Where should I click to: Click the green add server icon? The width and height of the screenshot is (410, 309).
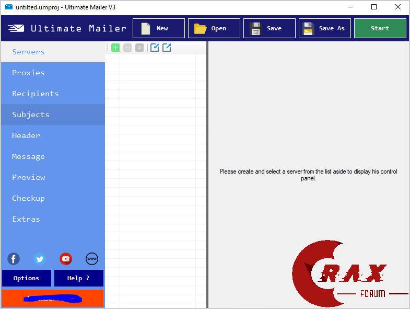[115, 48]
